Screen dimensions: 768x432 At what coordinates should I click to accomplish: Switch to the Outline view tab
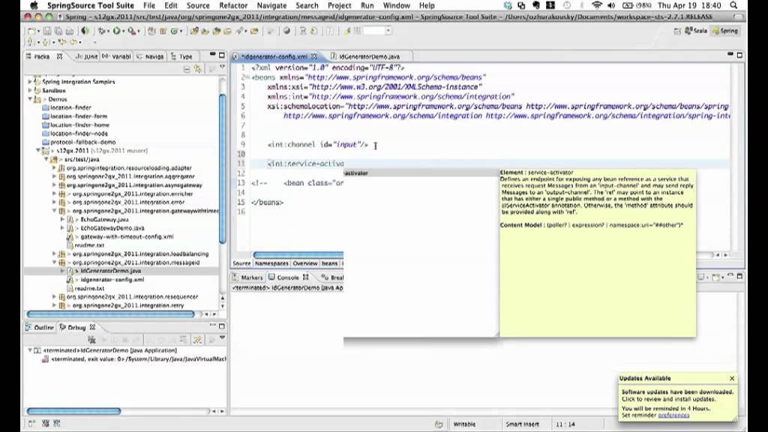(40, 327)
